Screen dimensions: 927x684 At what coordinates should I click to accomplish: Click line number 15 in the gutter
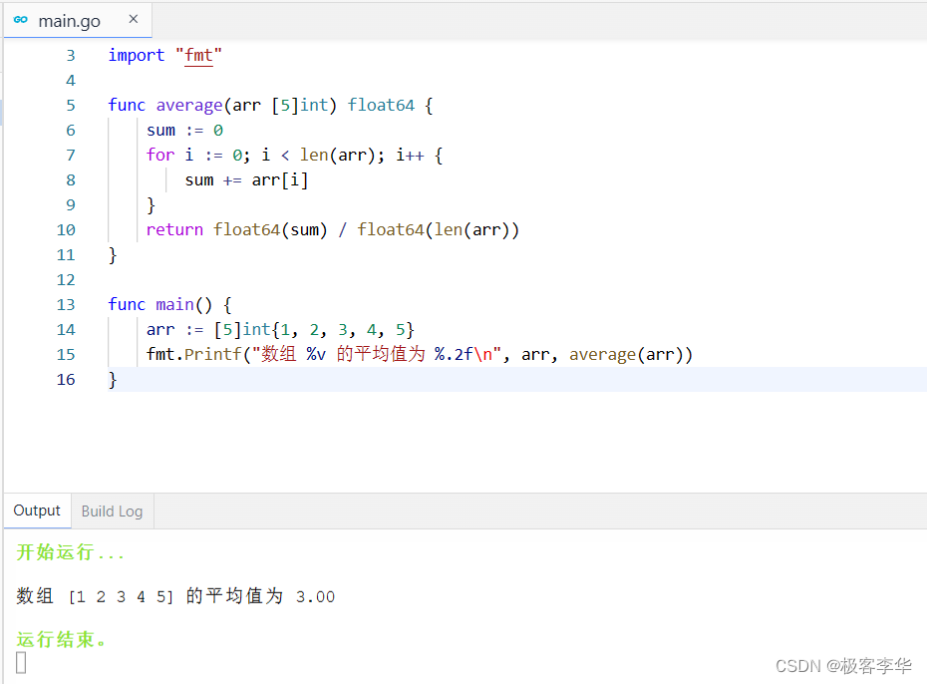[66, 354]
